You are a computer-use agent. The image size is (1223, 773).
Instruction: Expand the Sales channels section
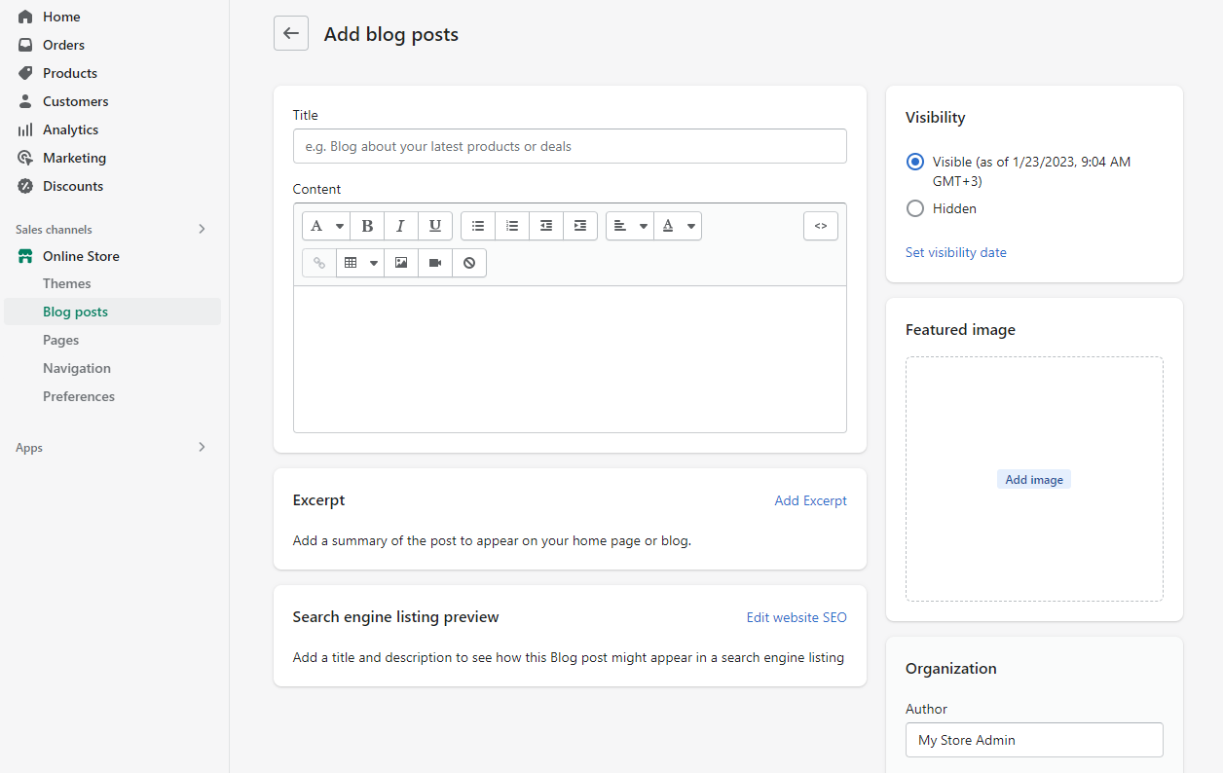pos(202,230)
